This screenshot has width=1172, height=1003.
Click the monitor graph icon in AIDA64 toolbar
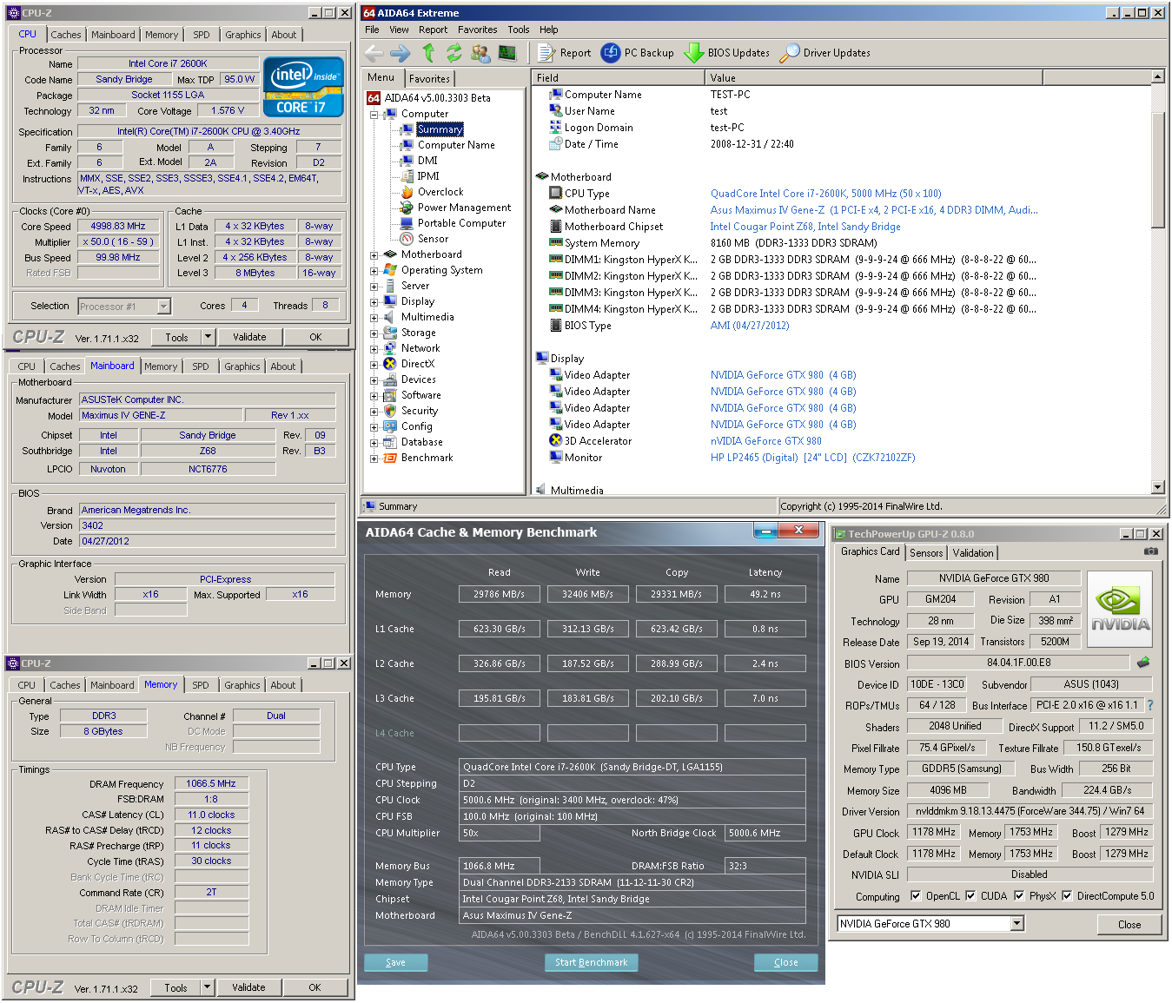coord(507,53)
